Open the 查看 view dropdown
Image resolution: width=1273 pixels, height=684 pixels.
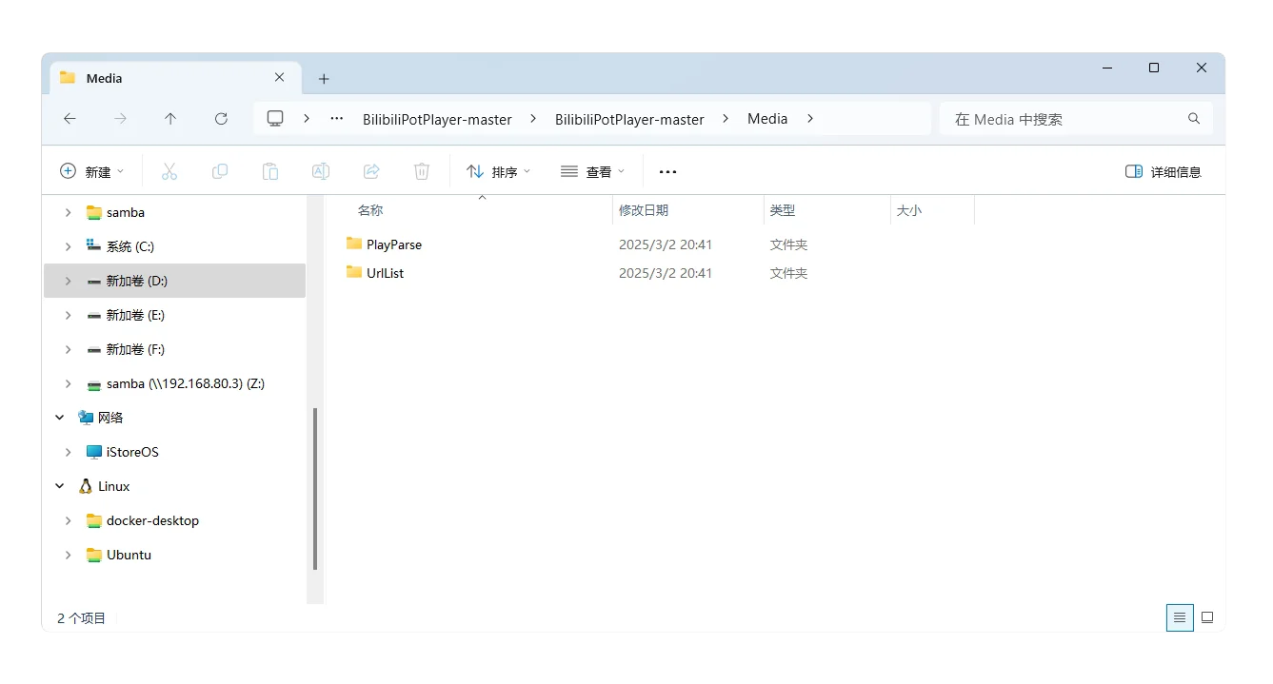pos(592,171)
